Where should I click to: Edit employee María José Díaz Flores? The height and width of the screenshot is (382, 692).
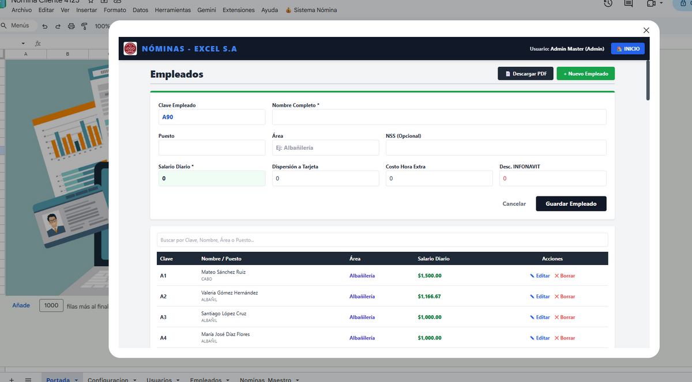[x=540, y=338]
